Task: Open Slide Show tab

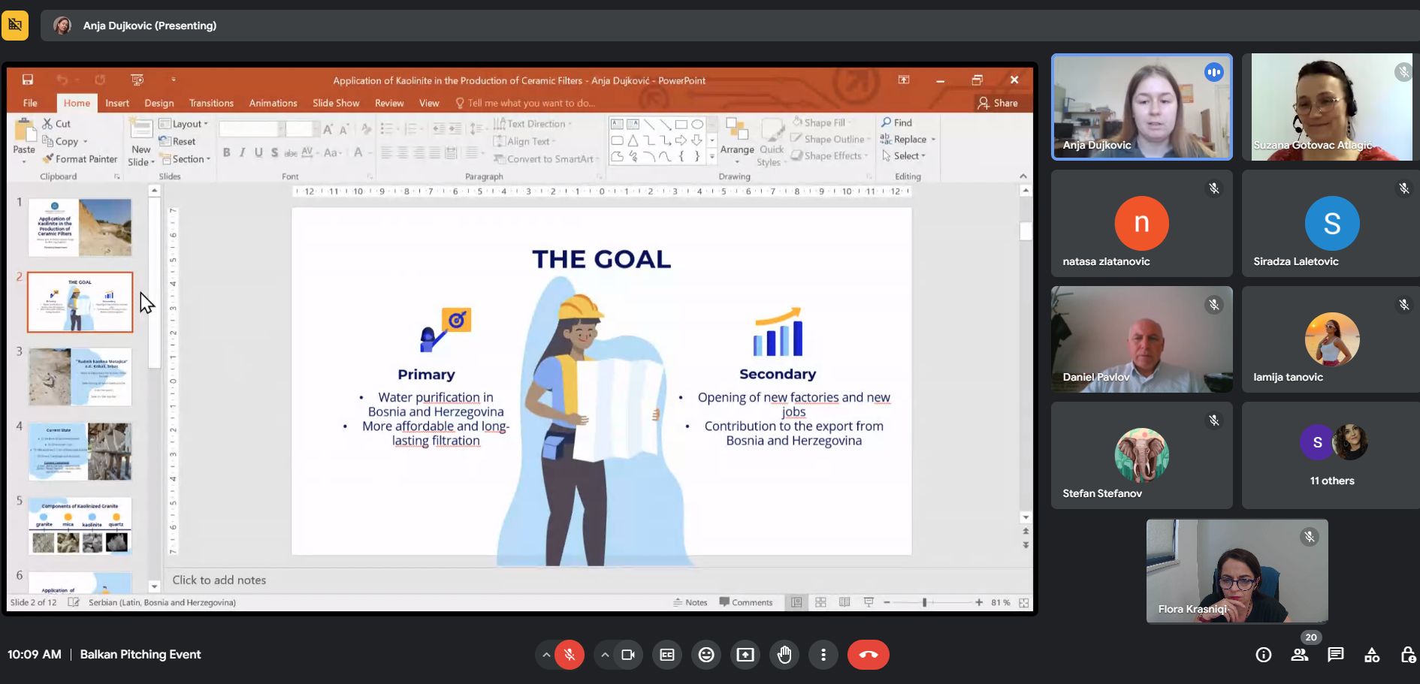Action: [x=336, y=103]
